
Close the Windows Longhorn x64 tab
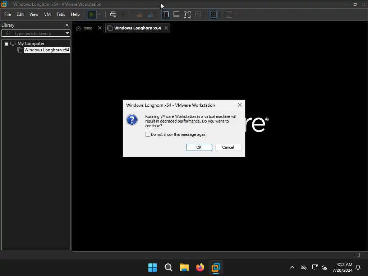pos(166,28)
